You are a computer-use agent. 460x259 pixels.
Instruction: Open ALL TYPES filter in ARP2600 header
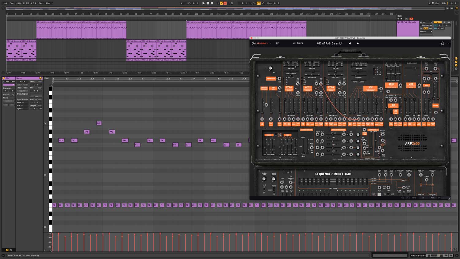click(298, 44)
